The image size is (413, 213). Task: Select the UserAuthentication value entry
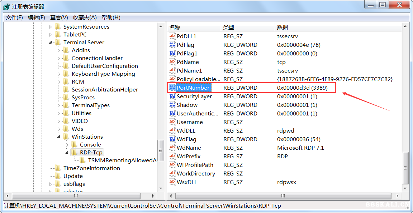coord(197,114)
